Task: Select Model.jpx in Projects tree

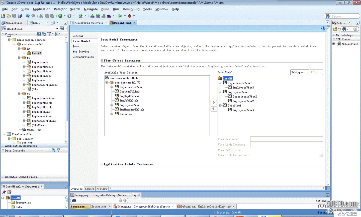Action: [34, 130]
